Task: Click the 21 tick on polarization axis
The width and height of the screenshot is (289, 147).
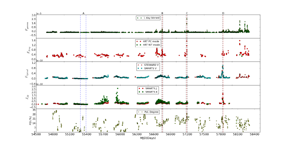Action: (34, 119)
